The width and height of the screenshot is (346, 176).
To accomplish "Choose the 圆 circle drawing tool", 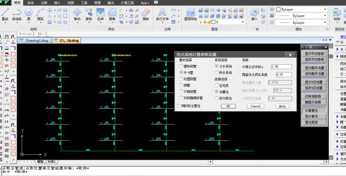I will pos(29,14).
